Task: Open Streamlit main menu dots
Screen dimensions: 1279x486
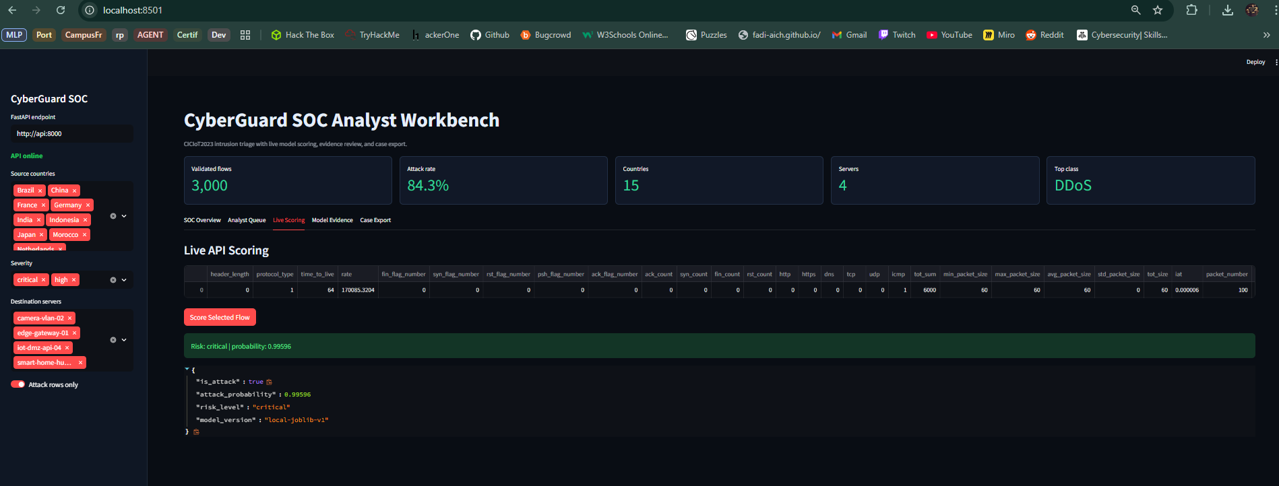Action: pos(1276,62)
